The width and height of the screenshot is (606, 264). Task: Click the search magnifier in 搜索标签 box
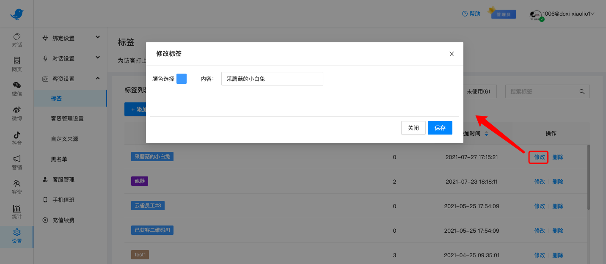pos(582,91)
